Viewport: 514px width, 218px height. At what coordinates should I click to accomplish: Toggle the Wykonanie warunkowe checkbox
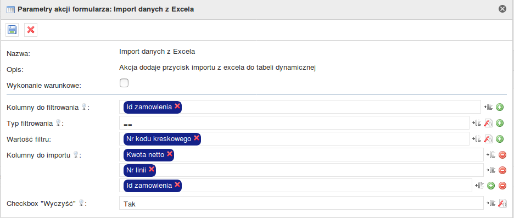click(124, 83)
